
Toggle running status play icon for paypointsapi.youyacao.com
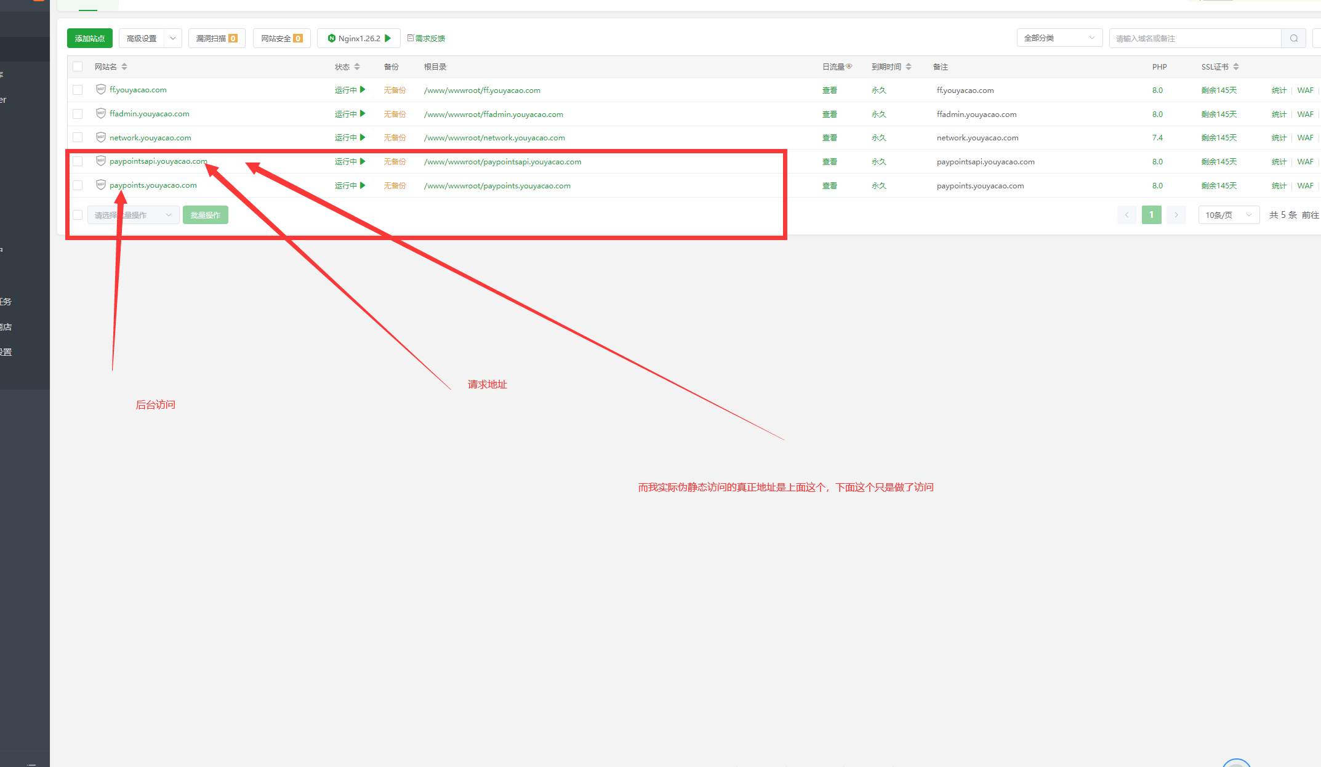(363, 161)
